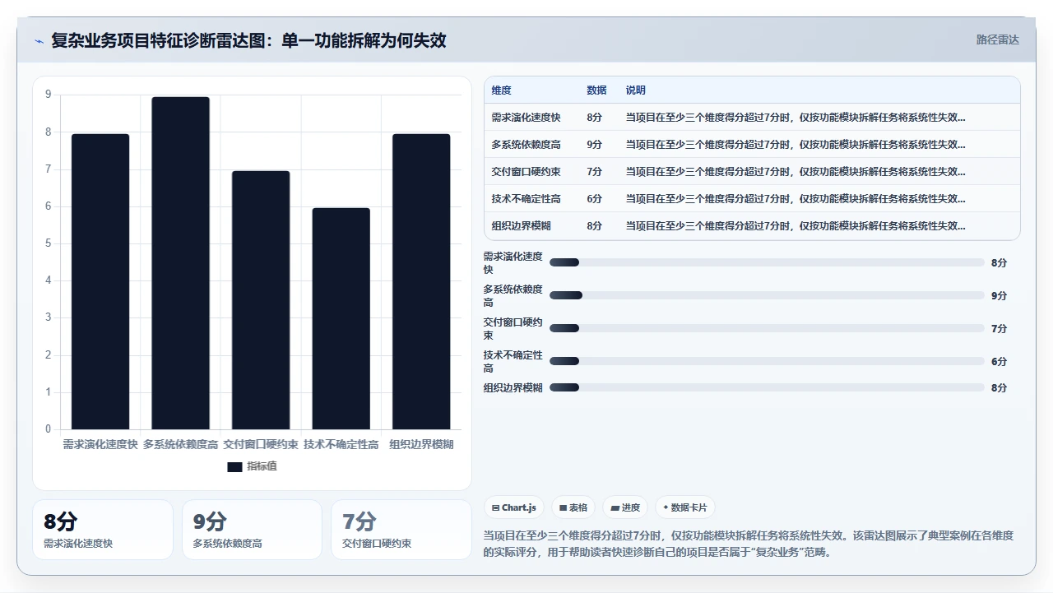This screenshot has height=593, width=1053.
Task: Select the 进度 tag chip
Action: tap(625, 507)
